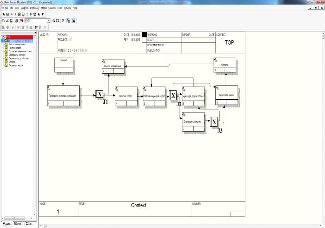Select the pointer tool in the toolbox
Viewport: 325px width, 228px height.
4,14
